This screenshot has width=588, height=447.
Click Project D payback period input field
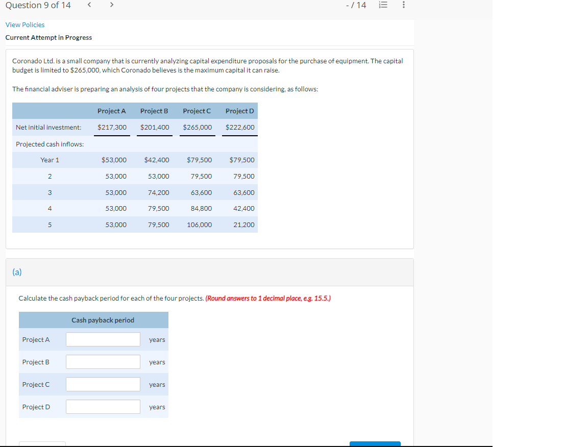click(103, 406)
